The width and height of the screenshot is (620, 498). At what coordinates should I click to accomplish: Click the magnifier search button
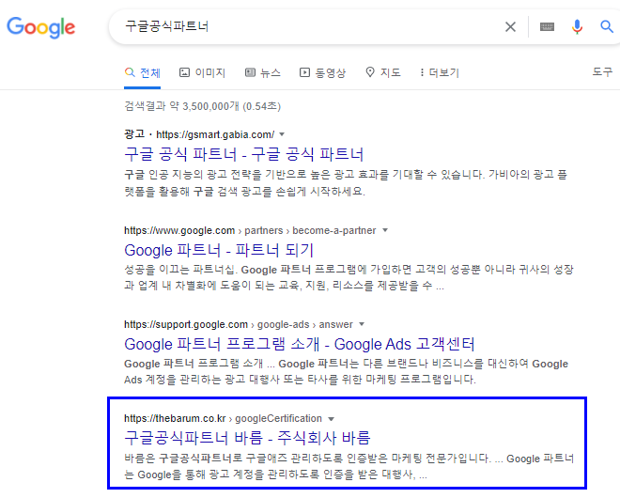pyautogui.click(x=606, y=27)
